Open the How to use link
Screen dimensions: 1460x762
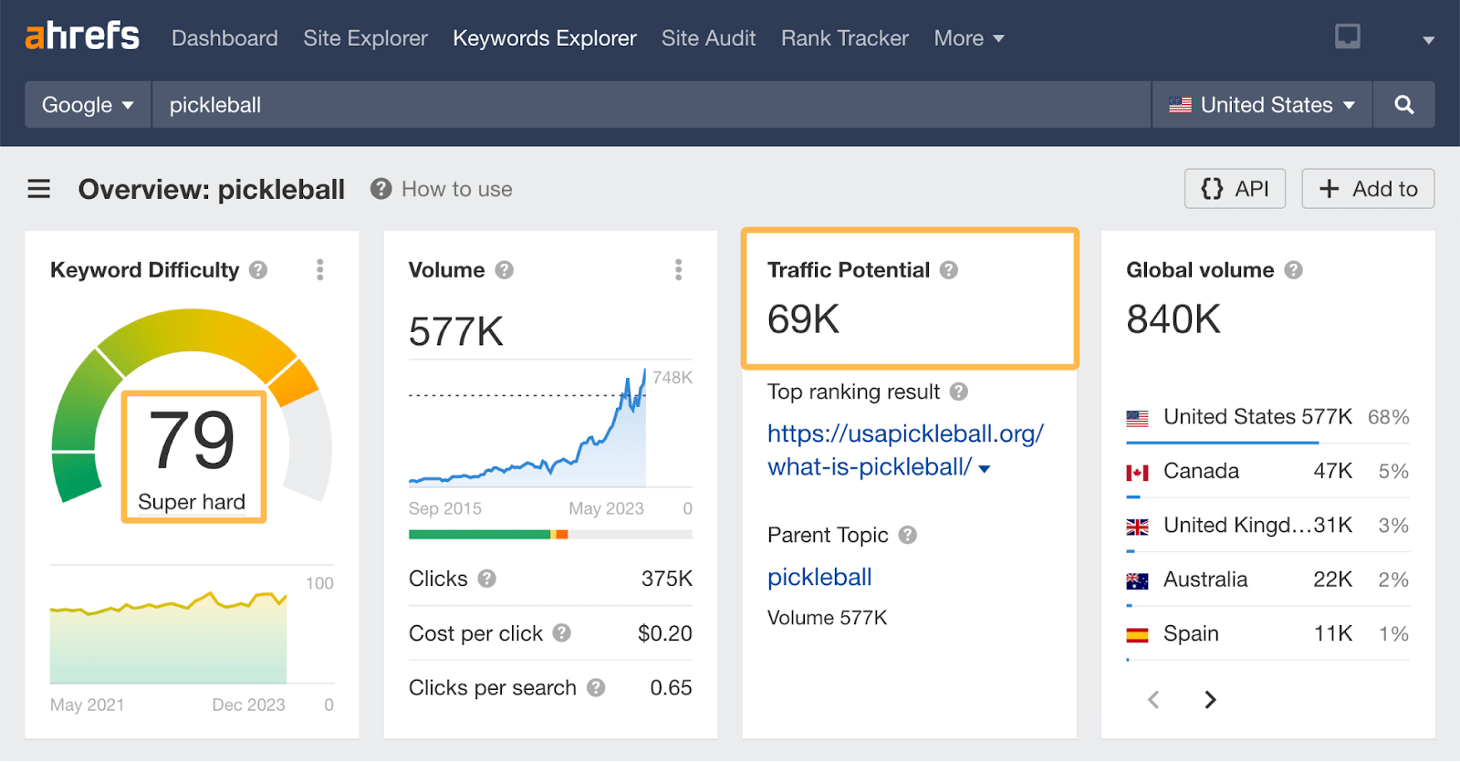[x=457, y=189]
